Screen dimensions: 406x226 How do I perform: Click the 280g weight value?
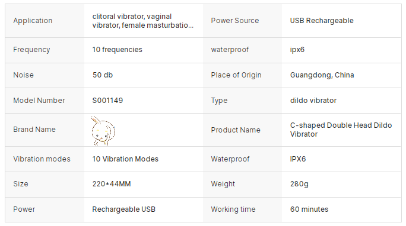pyautogui.click(x=299, y=184)
